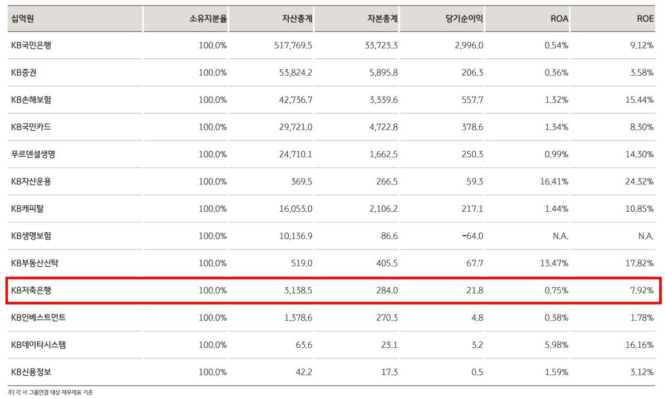Click the 자산총계 column header
This screenshot has height=399, width=665.
[x=297, y=18]
